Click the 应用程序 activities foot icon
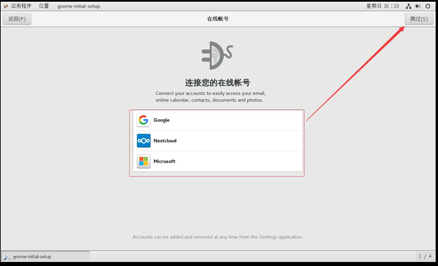Viewport: 438px width, 266px height. pos(6,6)
